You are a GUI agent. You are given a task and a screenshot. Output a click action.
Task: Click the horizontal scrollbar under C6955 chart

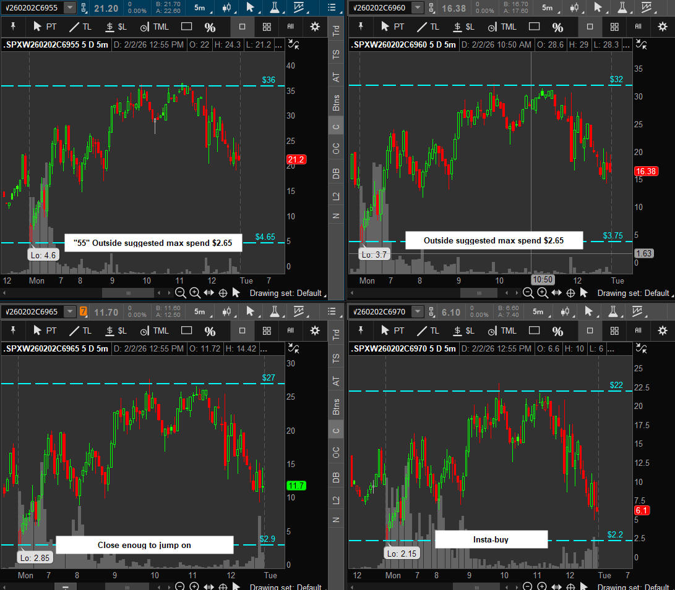coord(129,293)
